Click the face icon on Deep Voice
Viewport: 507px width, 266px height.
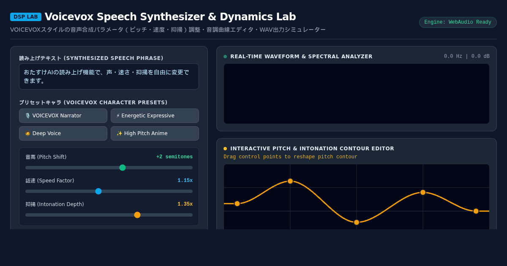tap(27, 133)
